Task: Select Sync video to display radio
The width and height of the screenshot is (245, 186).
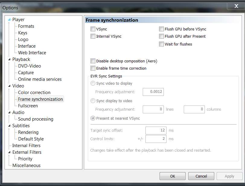Action: tap(93, 83)
